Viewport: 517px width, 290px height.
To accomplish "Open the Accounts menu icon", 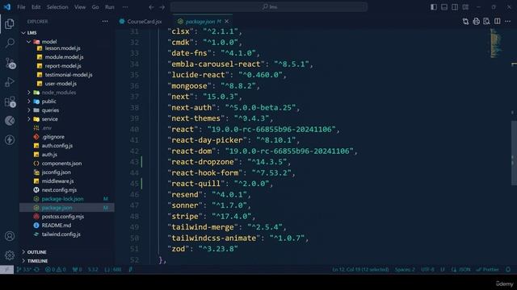I will tap(10, 236).
